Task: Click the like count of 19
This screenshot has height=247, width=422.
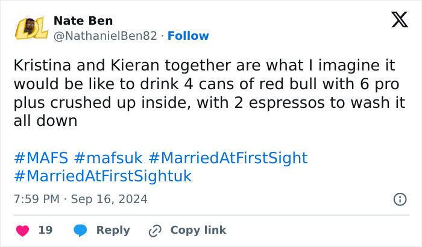Action: tap(45, 230)
